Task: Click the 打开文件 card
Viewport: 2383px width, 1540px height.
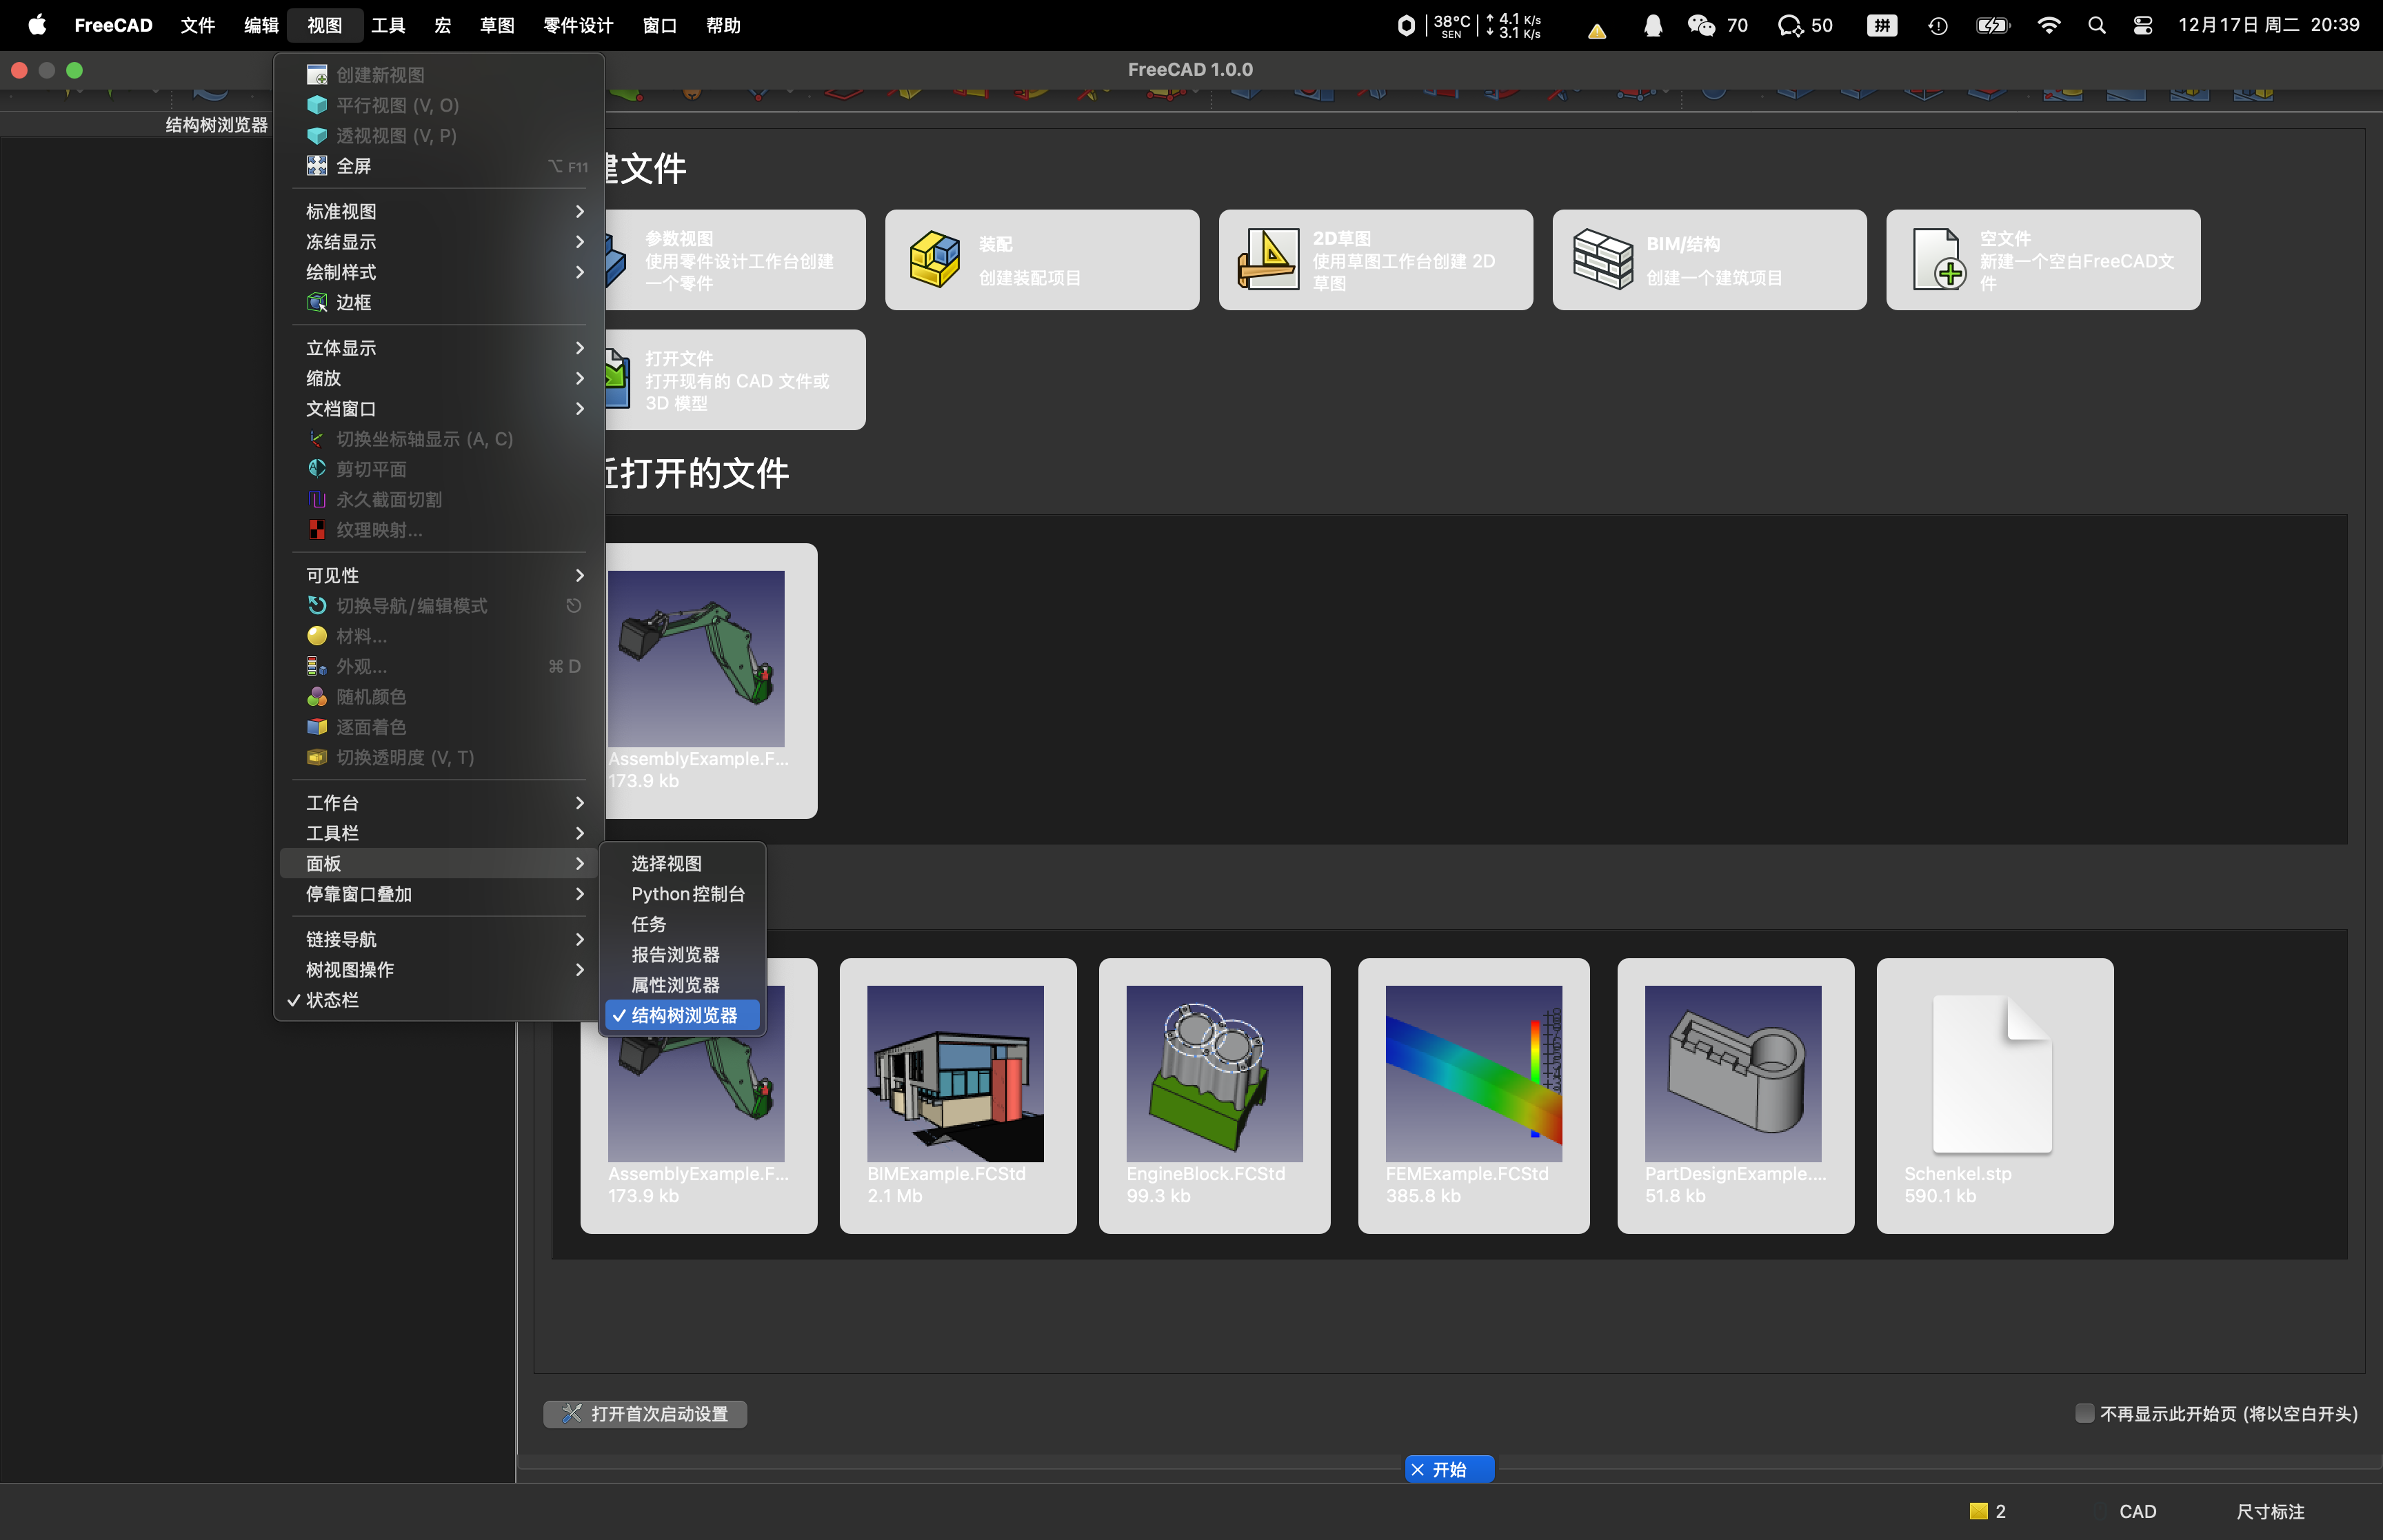Action: [735, 380]
